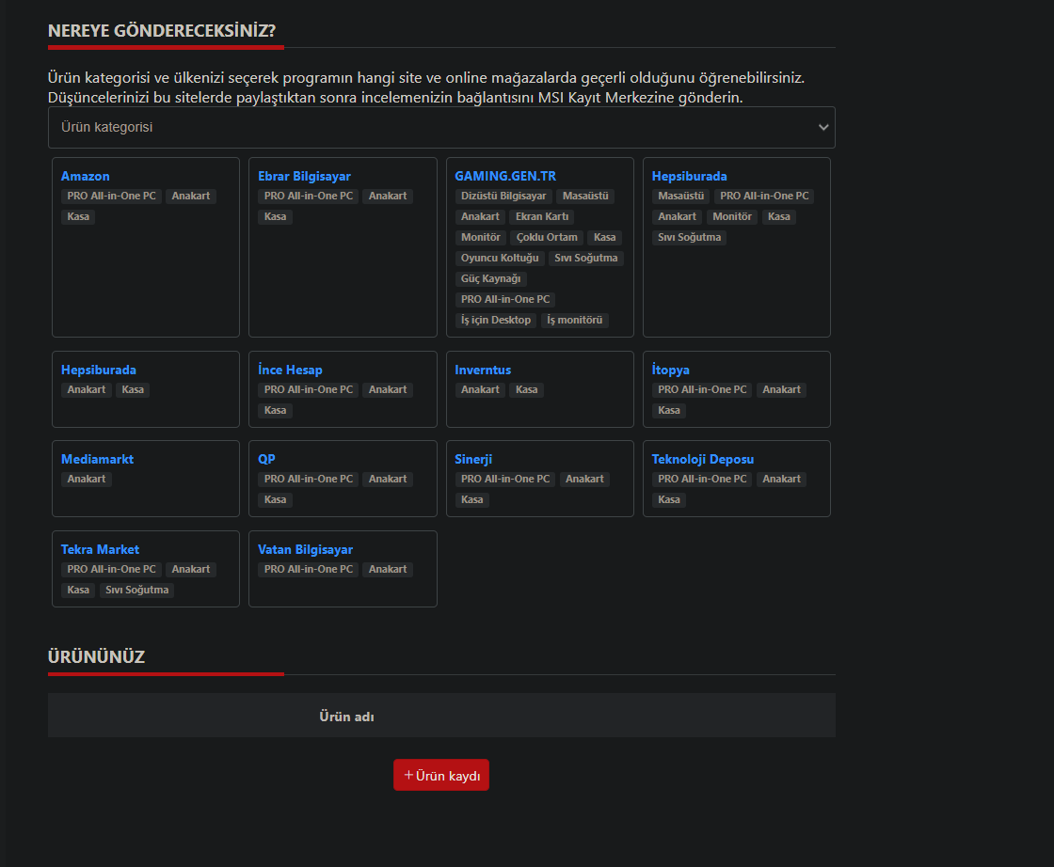Click İş için Desktop tag

(x=495, y=321)
